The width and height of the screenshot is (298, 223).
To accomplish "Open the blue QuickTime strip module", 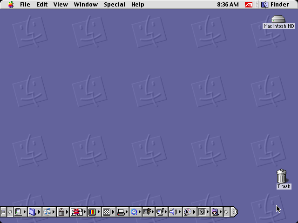I will tap(134, 212).
